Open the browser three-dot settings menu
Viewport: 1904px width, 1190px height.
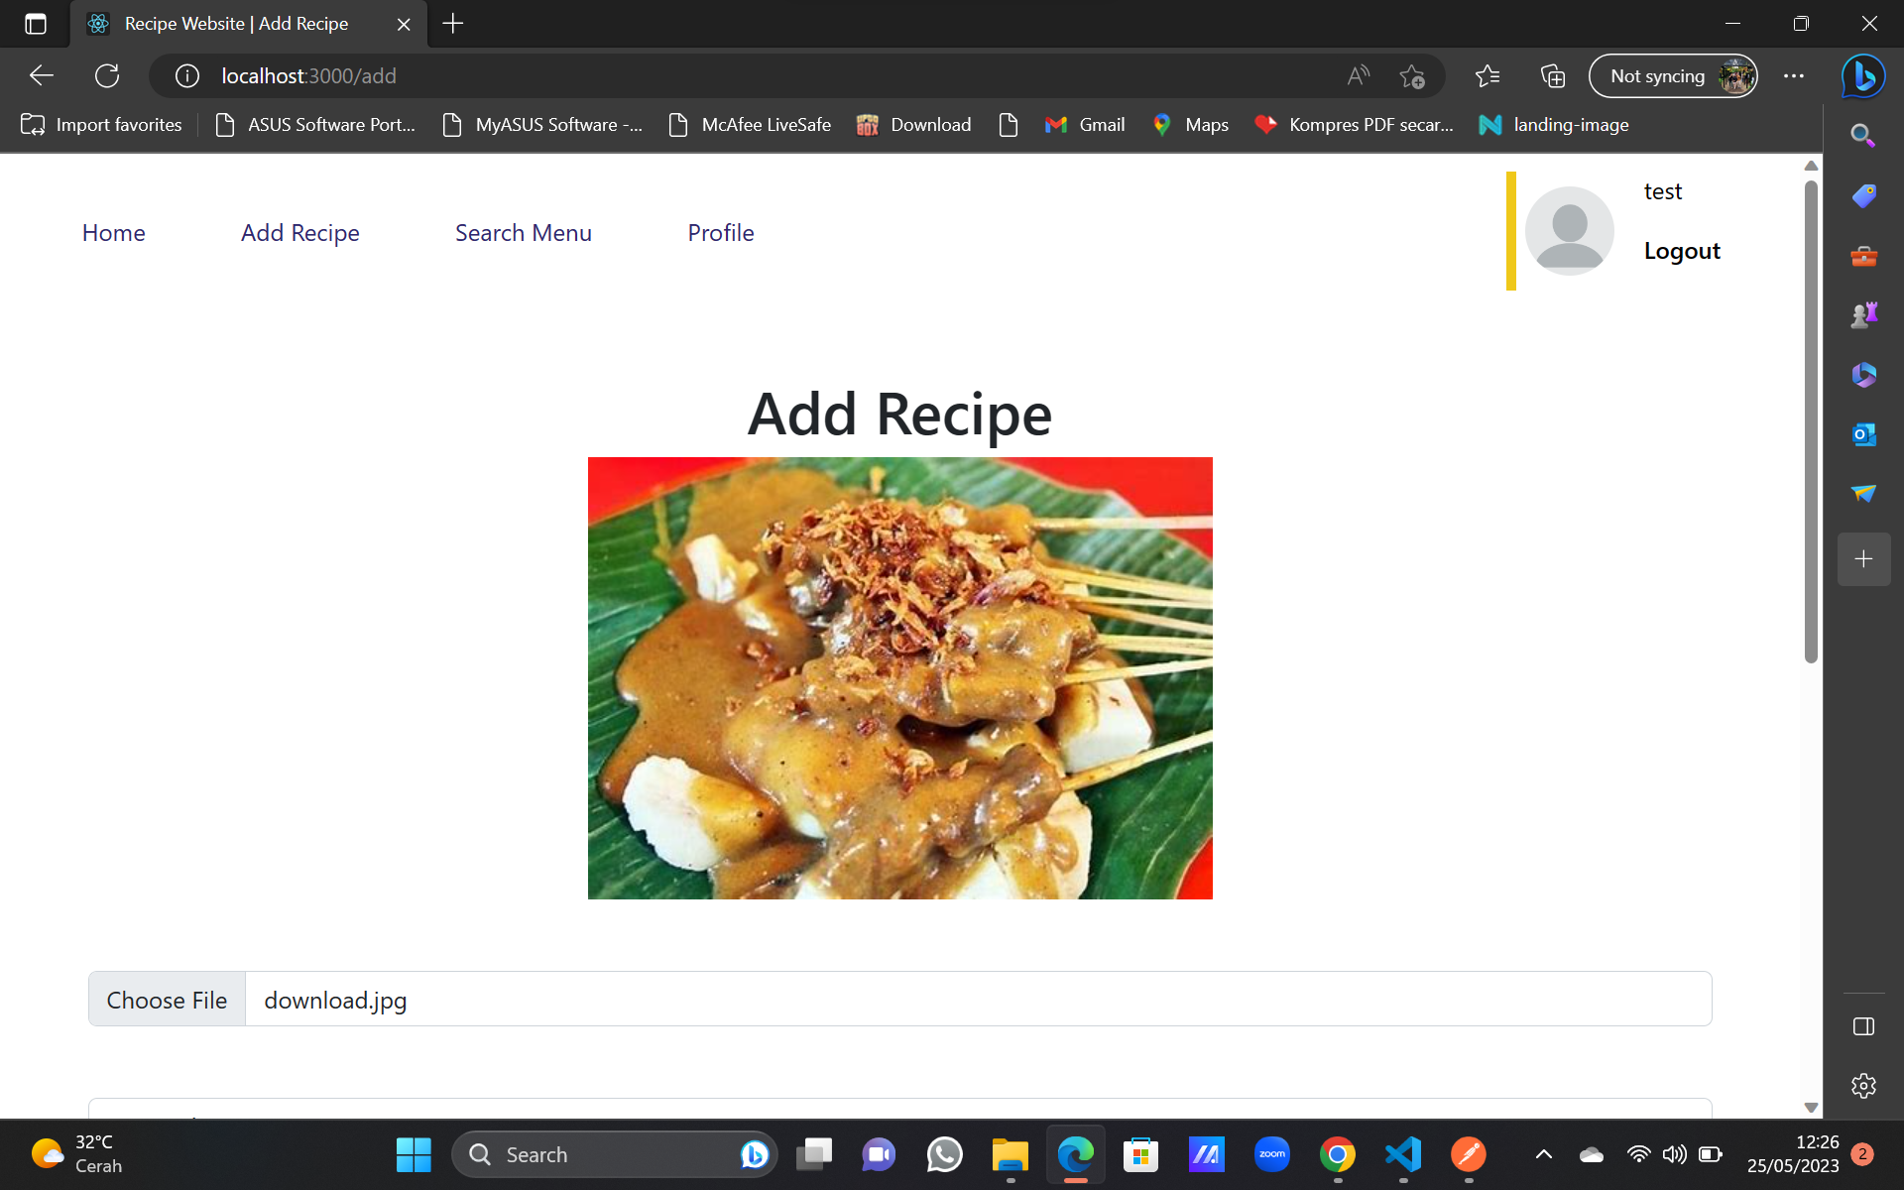[x=1795, y=75]
